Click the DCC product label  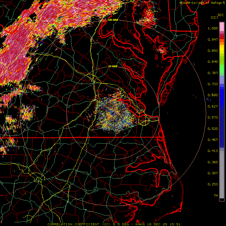221,15
